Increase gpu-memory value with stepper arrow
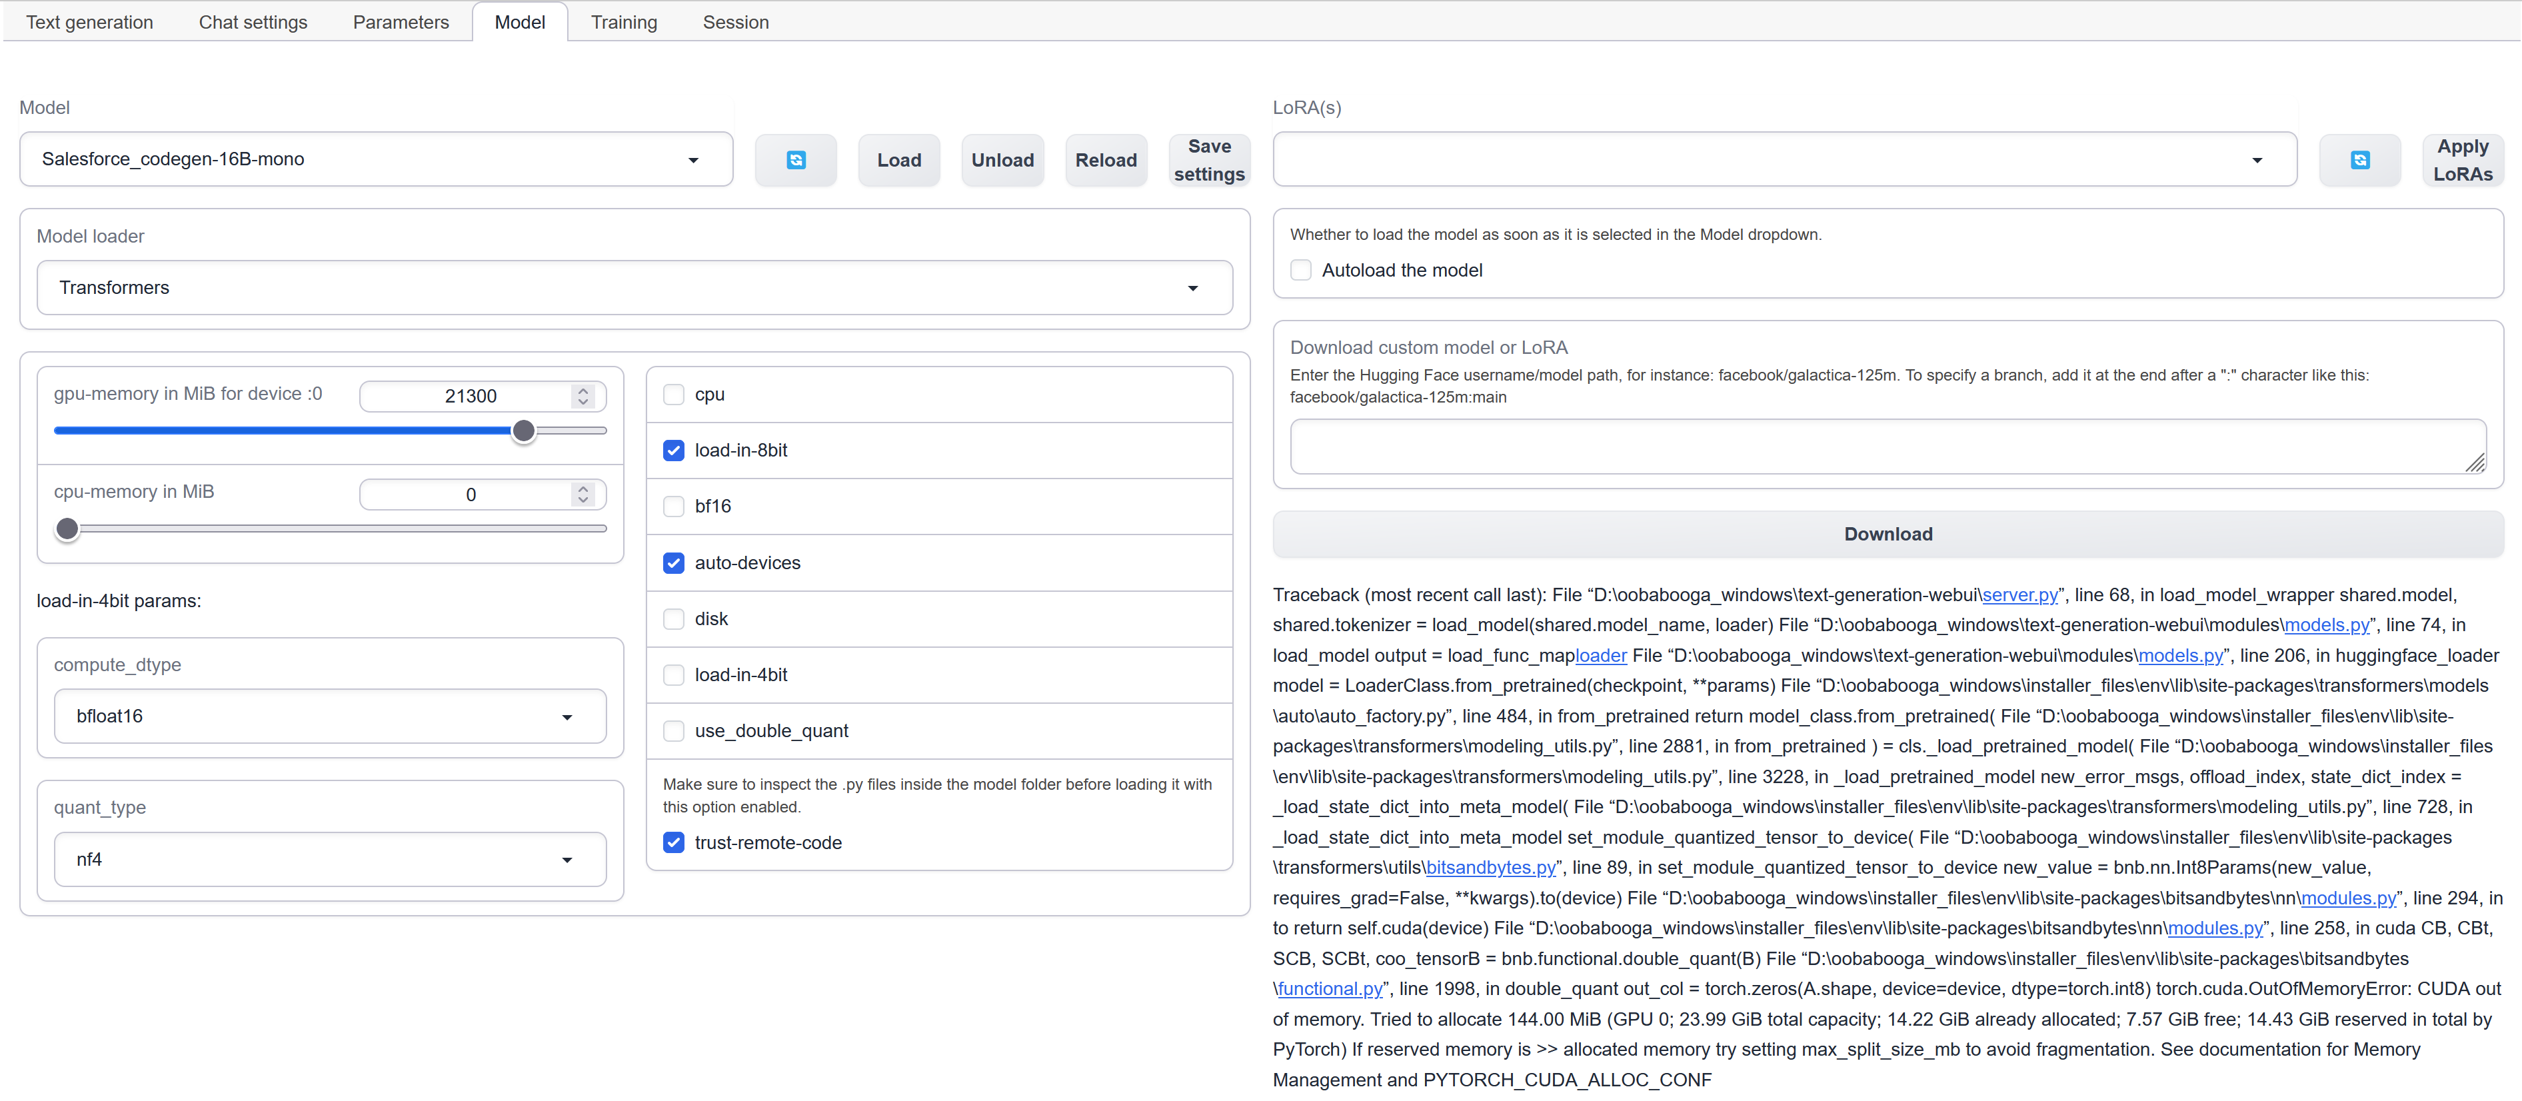 pyautogui.click(x=583, y=389)
